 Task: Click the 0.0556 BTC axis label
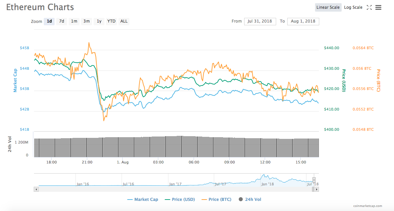pos(363,89)
